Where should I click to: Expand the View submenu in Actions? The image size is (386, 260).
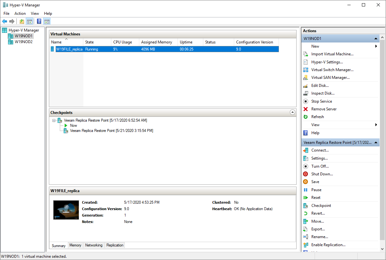pyautogui.click(x=376, y=125)
